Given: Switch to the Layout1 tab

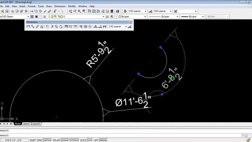Looking at the screenshot, I should coord(26,123).
